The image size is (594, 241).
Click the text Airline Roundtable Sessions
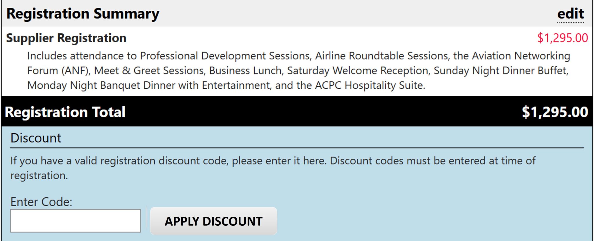(382, 56)
